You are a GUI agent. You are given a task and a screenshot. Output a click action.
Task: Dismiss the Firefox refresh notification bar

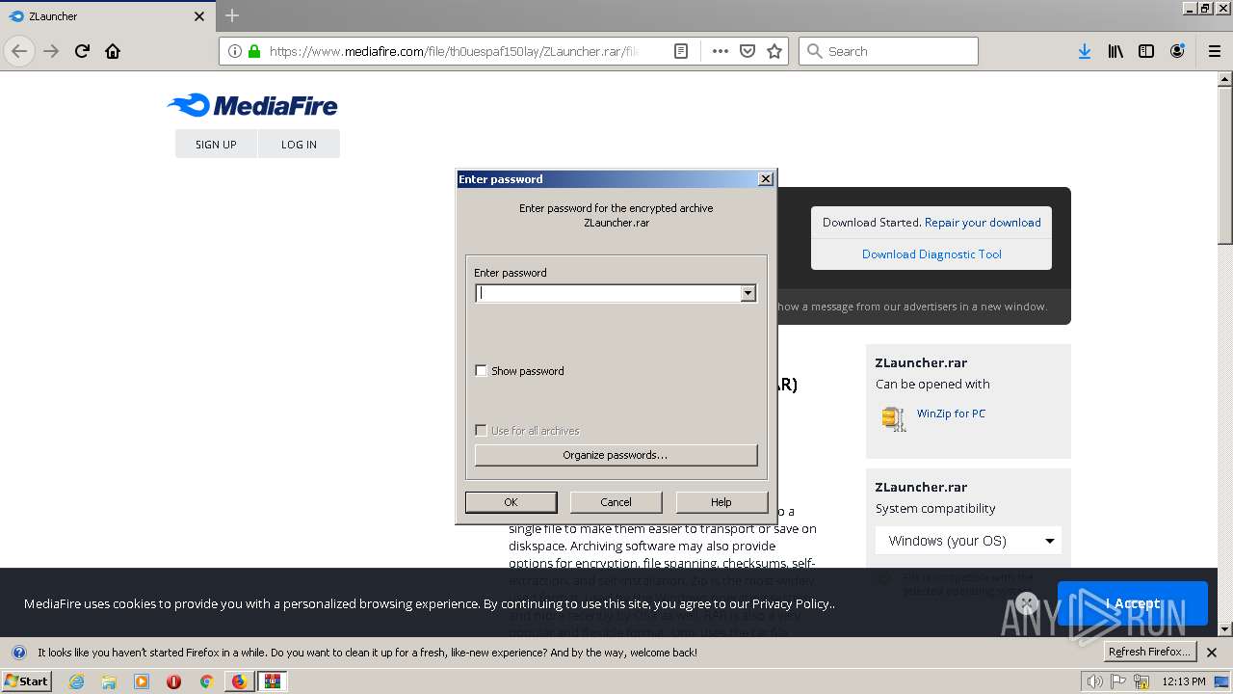[1212, 653]
